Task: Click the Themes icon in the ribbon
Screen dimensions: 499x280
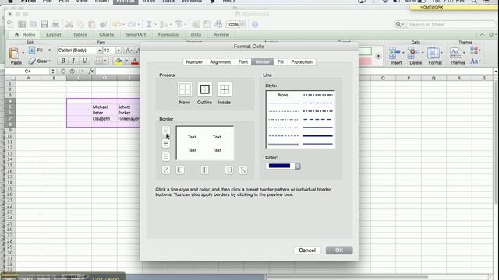Action: pyautogui.click(x=455, y=53)
